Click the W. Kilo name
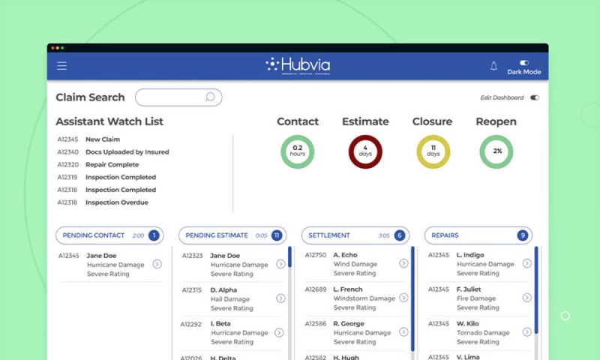The width and height of the screenshot is (600, 360). (x=467, y=324)
